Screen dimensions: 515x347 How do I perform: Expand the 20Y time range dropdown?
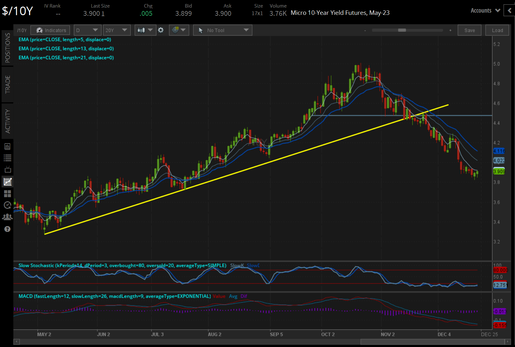(x=117, y=30)
